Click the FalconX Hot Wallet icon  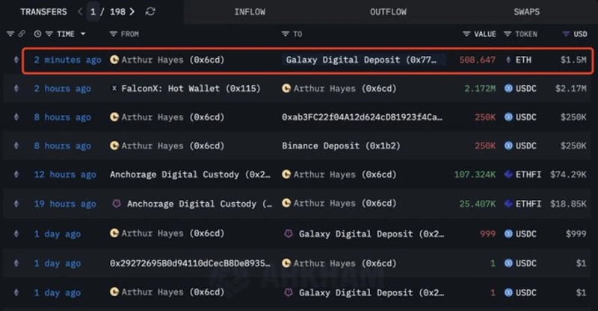114,88
